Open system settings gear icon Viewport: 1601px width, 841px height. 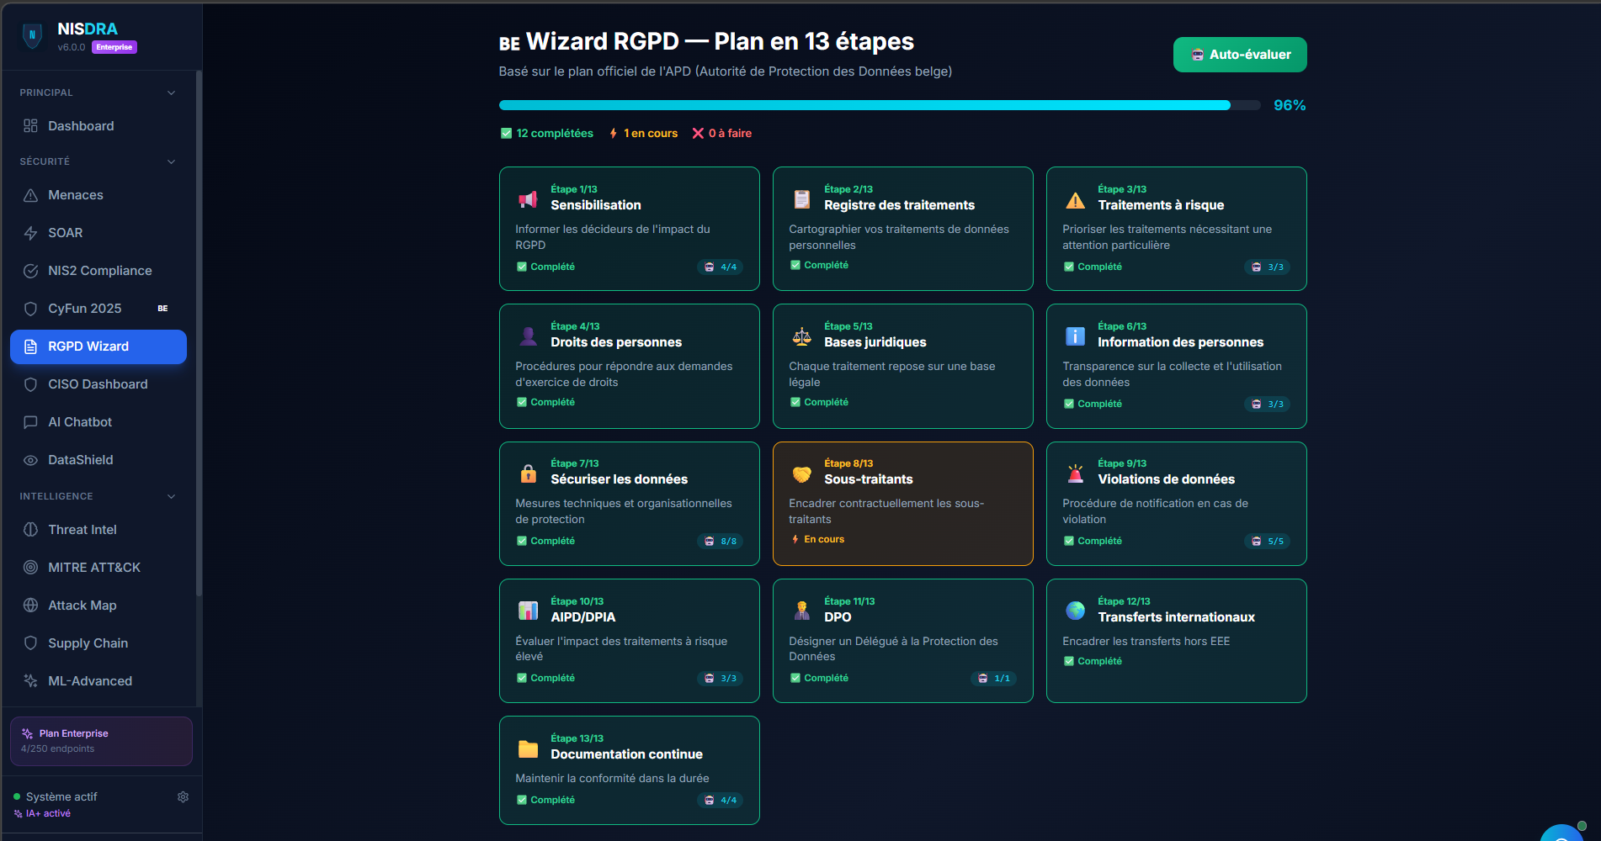[183, 797]
